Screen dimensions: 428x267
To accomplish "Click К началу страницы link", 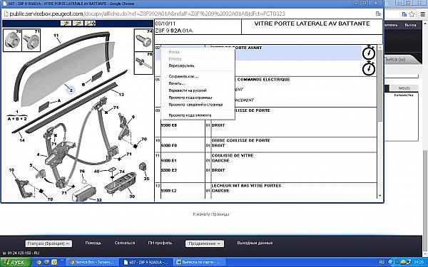I will [x=211, y=214].
